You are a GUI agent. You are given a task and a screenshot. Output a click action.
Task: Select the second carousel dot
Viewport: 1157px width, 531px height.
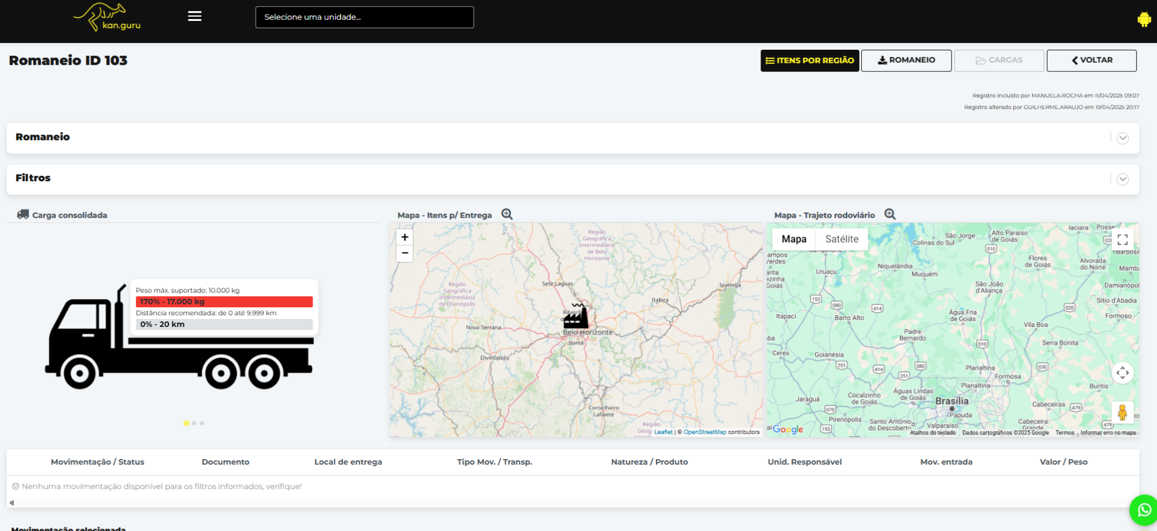194,423
